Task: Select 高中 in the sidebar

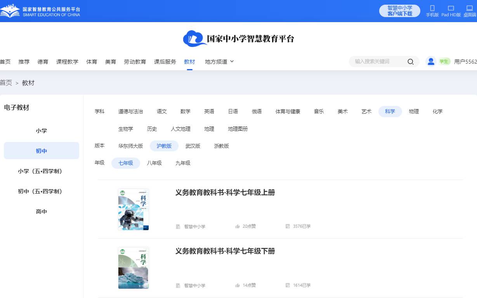Action: tap(42, 211)
